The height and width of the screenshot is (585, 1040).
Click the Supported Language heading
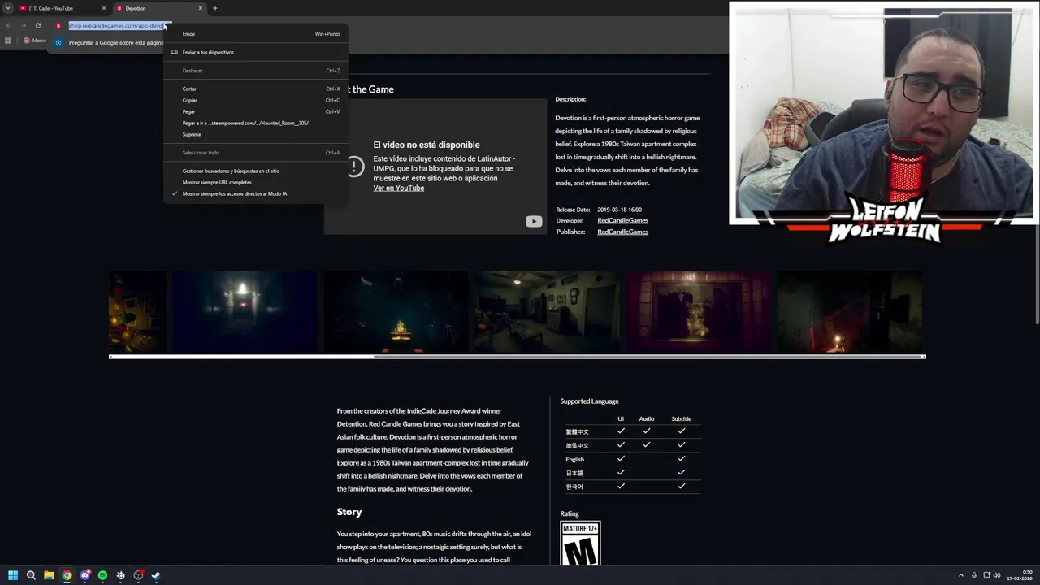tap(589, 401)
